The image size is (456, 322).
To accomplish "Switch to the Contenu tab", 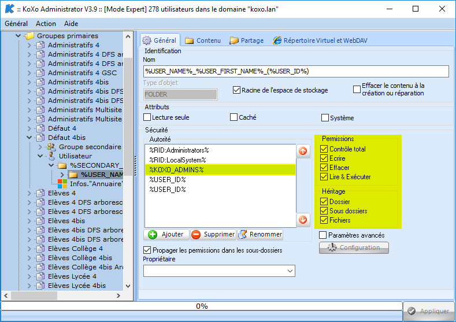I will click(203, 40).
